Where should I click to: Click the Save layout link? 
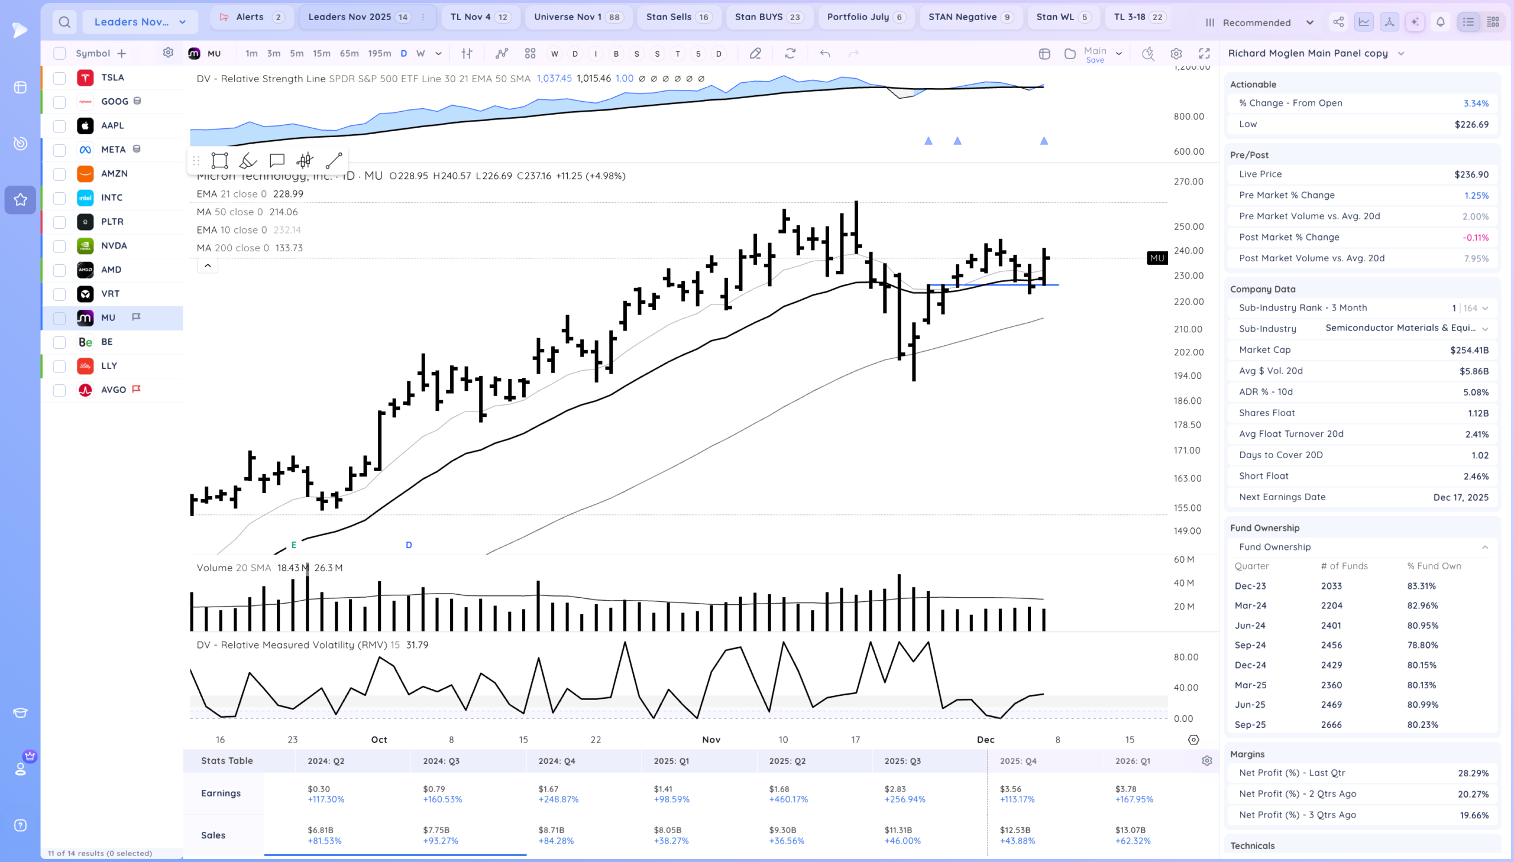coord(1095,60)
